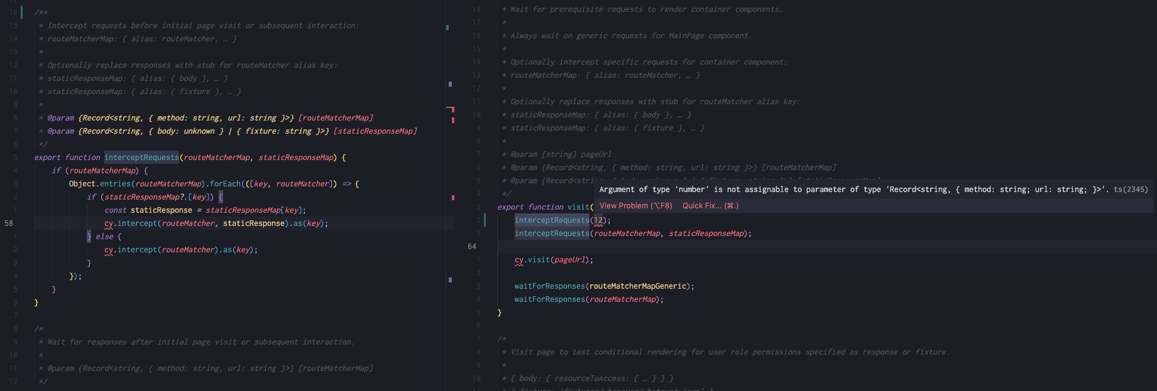Screen dimensions: 1157x391
Task: Click the cy.visit(pageUrl) statement
Action: click(x=554, y=260)
